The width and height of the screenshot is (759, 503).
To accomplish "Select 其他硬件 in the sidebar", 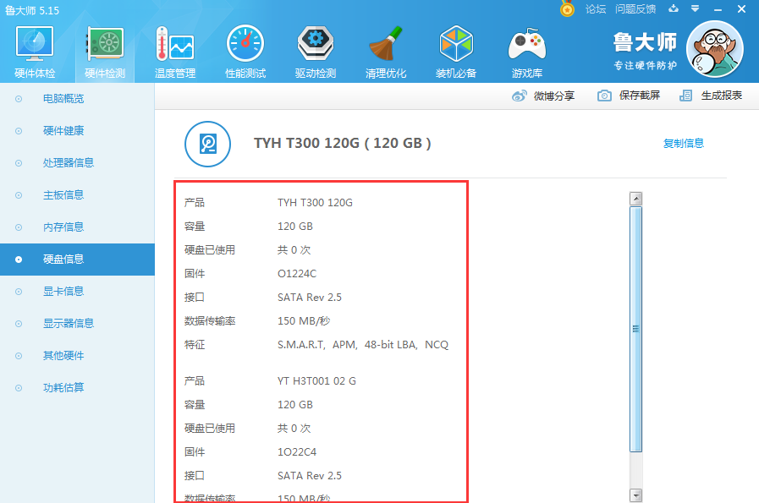I will coord(77,356).
